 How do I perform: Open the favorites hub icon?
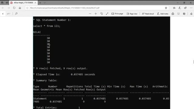coord(174,8)
